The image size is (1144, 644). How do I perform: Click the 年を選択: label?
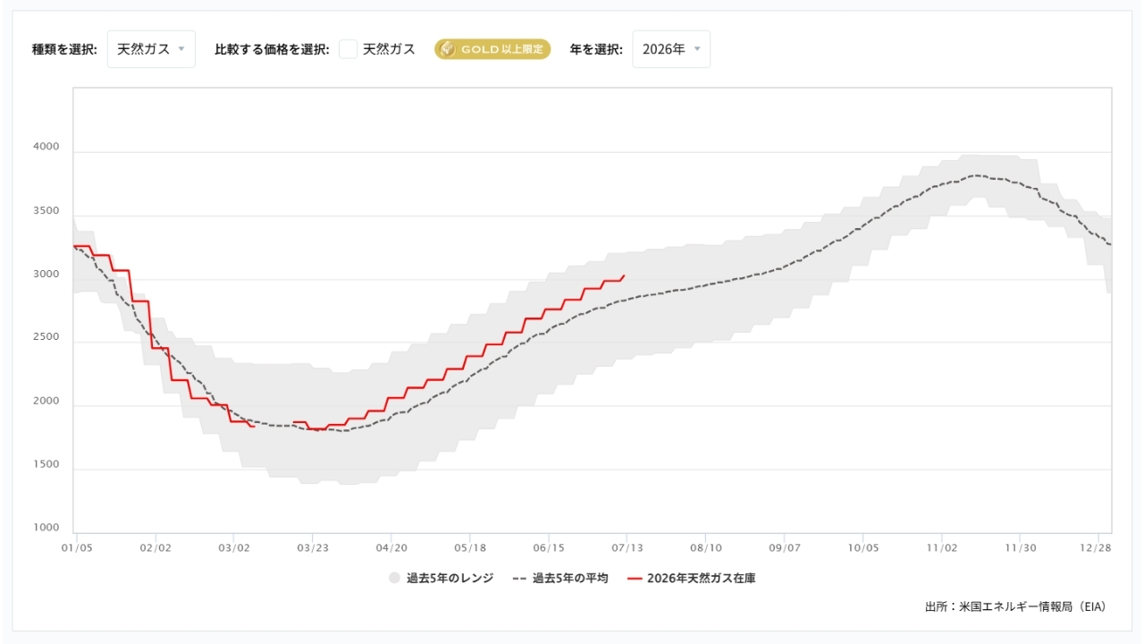596,49
